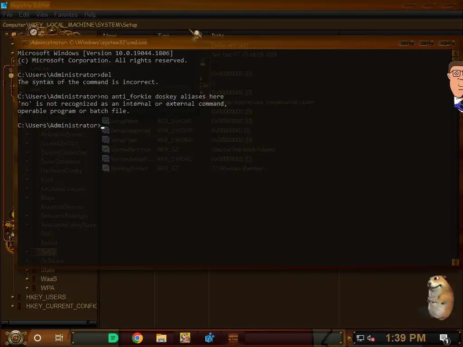Click the cmd.exe window title icon
Viewport: 463px width, 347px height.
click(x=25, y=42)
